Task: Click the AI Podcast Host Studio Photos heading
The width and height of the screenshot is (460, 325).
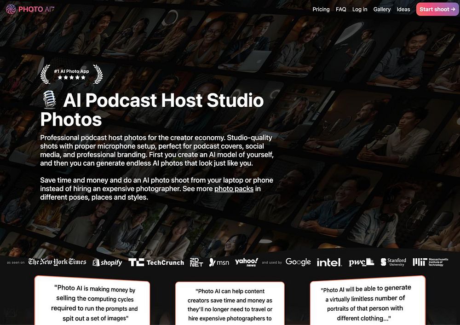Action: [x=152, y=110]
